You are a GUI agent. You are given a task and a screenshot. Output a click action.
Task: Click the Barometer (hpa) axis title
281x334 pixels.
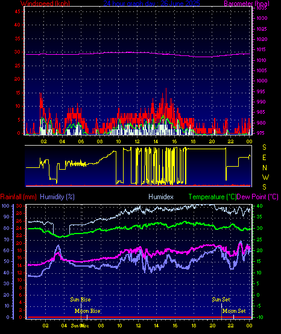tap(247, 3)
